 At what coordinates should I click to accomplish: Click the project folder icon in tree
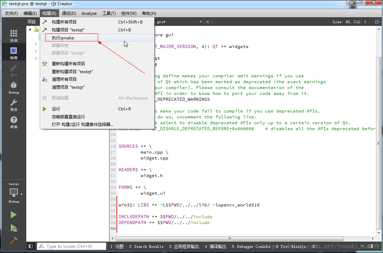(36, 30)
